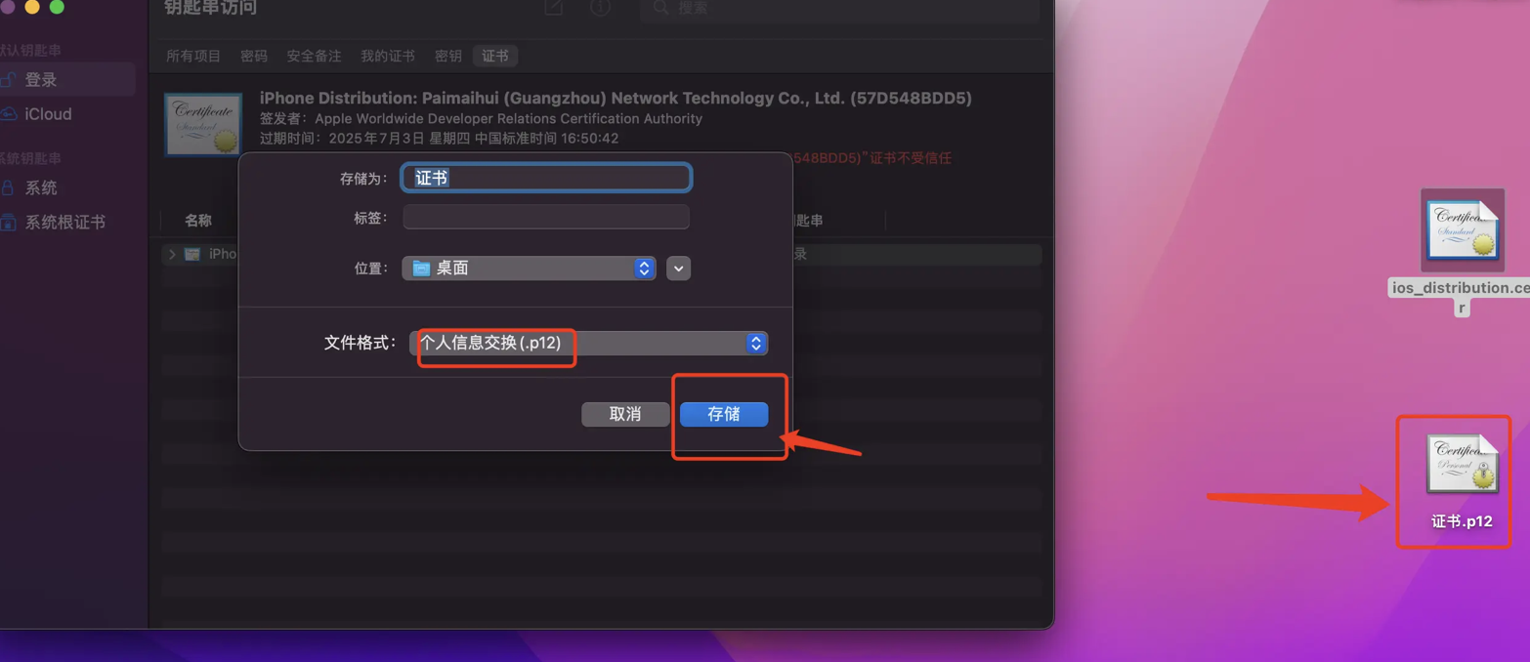Viewport: 1530px width, 662px height.
Task: Open 系统根证书 in the sidebar
Action: click(x=66, y=223)
